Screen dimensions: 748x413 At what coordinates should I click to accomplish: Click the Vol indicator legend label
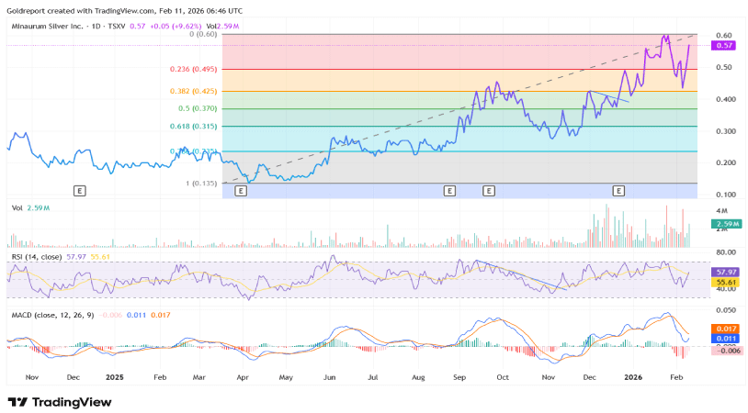(x=17, y=208)
